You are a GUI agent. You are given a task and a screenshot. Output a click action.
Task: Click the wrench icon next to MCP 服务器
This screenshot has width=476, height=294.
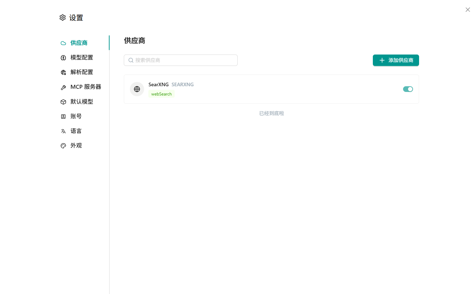pyautogui.click(x=63, y=87)
